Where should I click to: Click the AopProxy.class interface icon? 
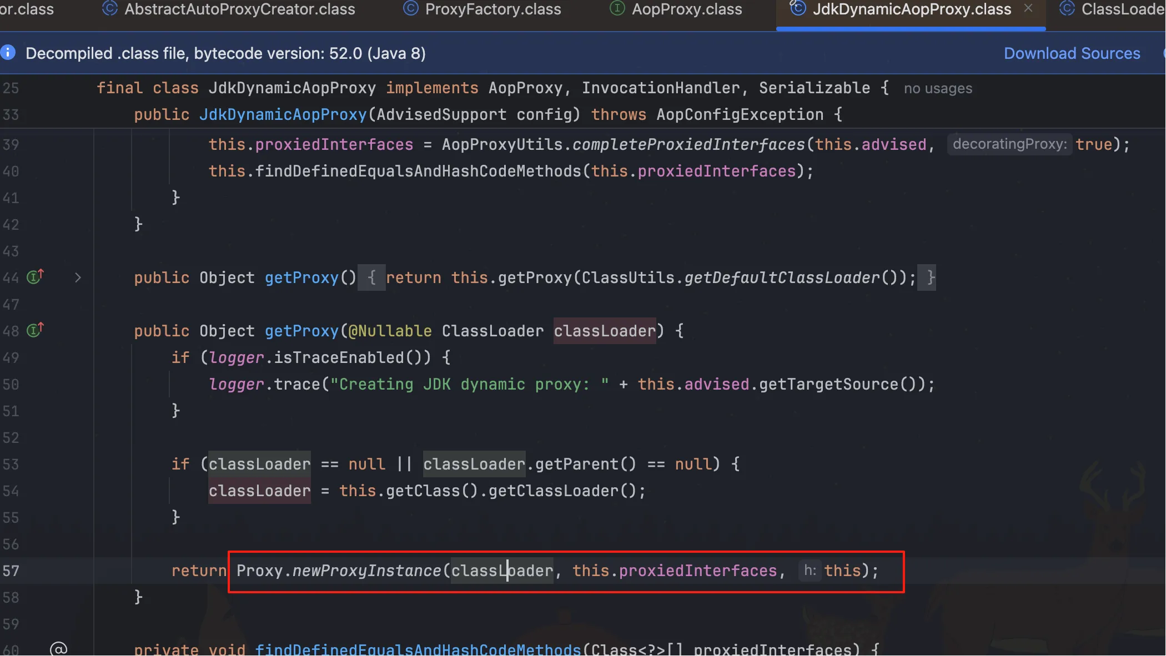[x=617, y=9]
